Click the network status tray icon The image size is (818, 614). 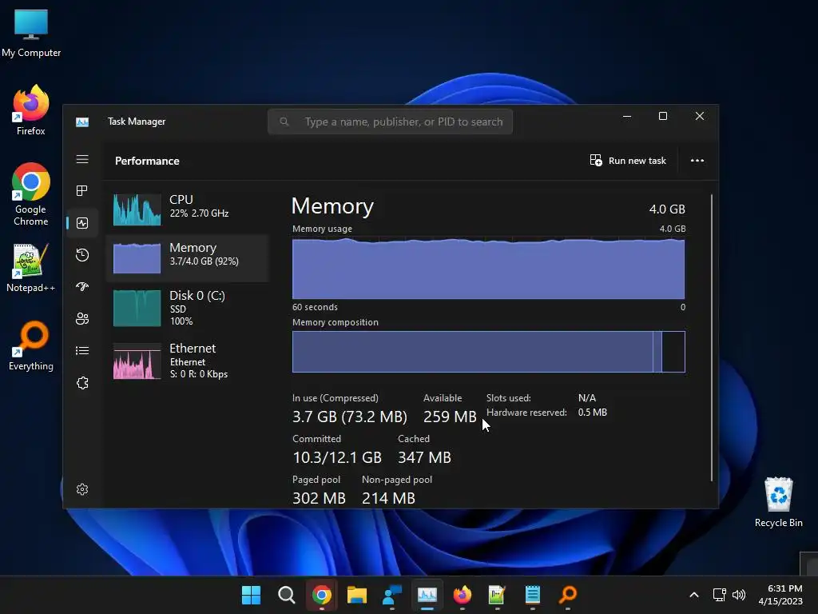tap(720, 595)
